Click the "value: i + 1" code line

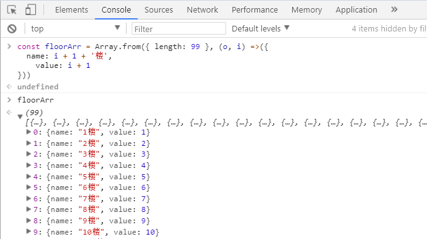click(x=63, y=65)
